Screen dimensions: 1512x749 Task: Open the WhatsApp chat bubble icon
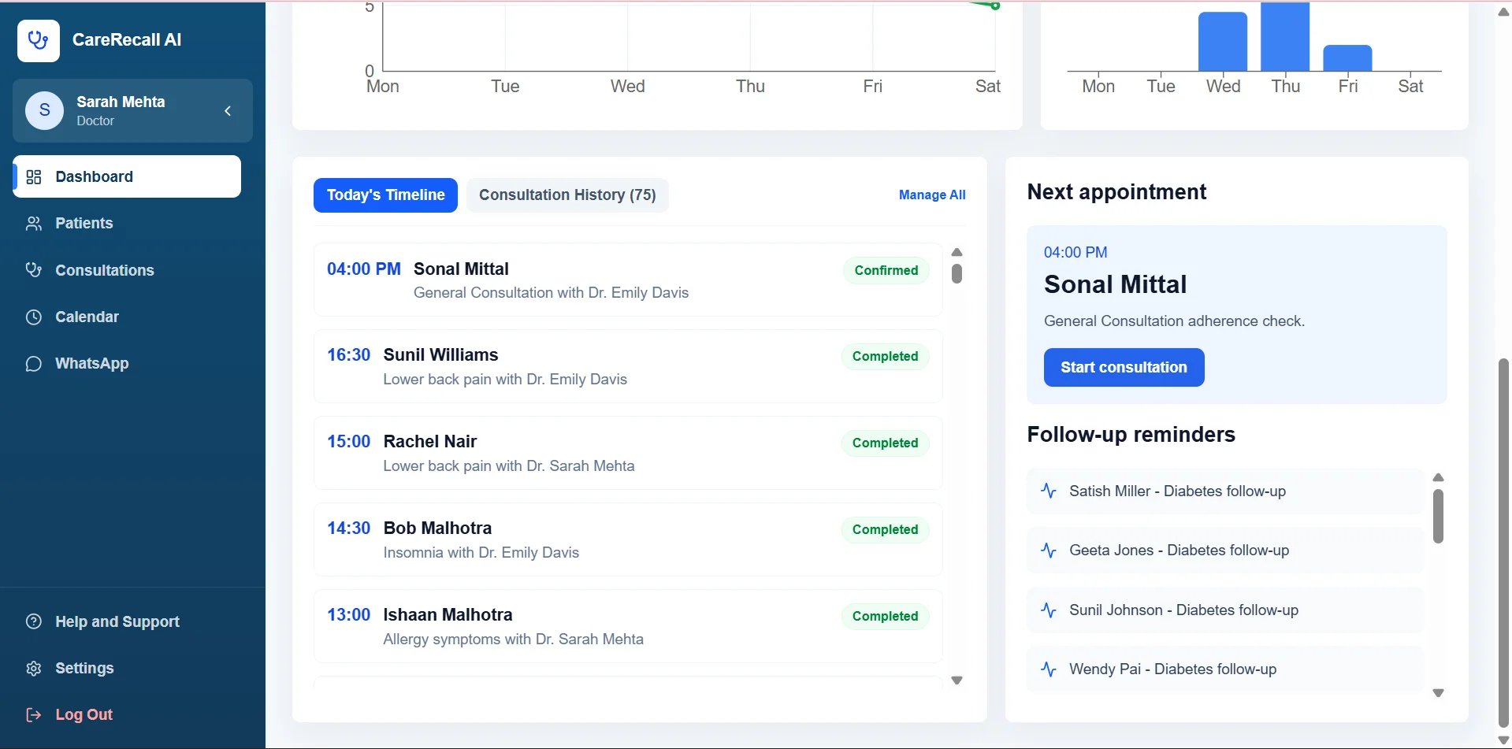tap(34, 363)
